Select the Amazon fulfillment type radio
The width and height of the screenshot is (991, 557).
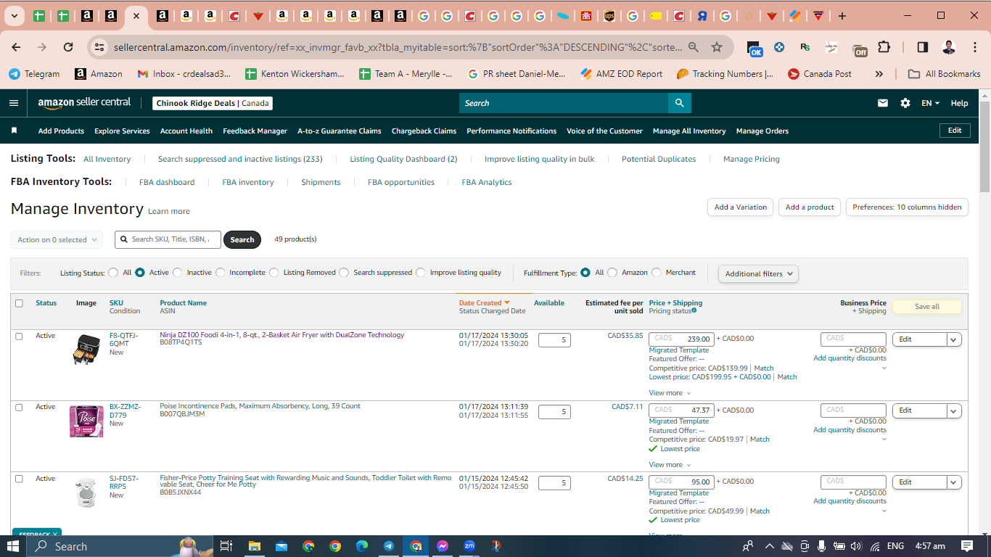pyautogui.click(x=612, y=273)
